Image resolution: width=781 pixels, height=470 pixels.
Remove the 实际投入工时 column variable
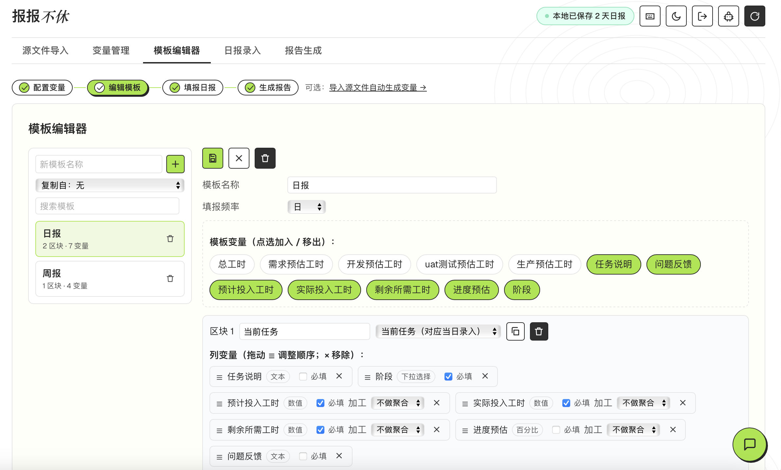click(x=682, y=403)
